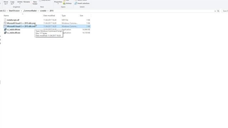Select the name Microsoft Visual C++ 2015 x86.cmd

point(21,26)
